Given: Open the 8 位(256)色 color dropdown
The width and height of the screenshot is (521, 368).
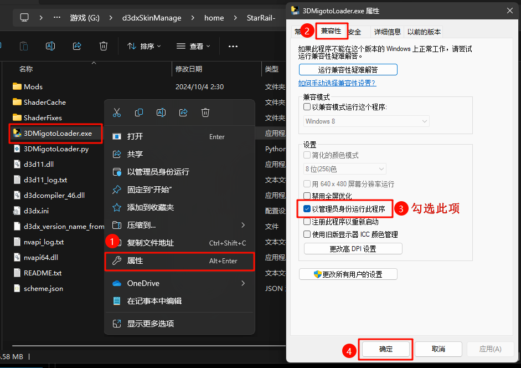Looking at the screenshot, I should pos(344,169).
